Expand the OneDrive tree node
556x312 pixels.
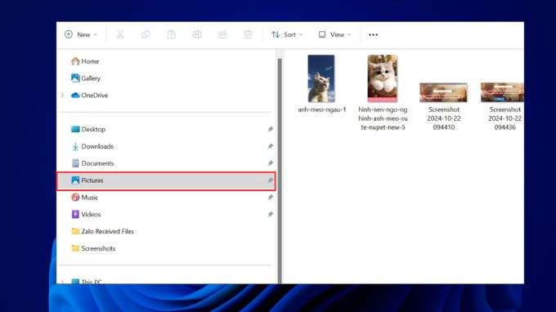[x=62, y=96]
